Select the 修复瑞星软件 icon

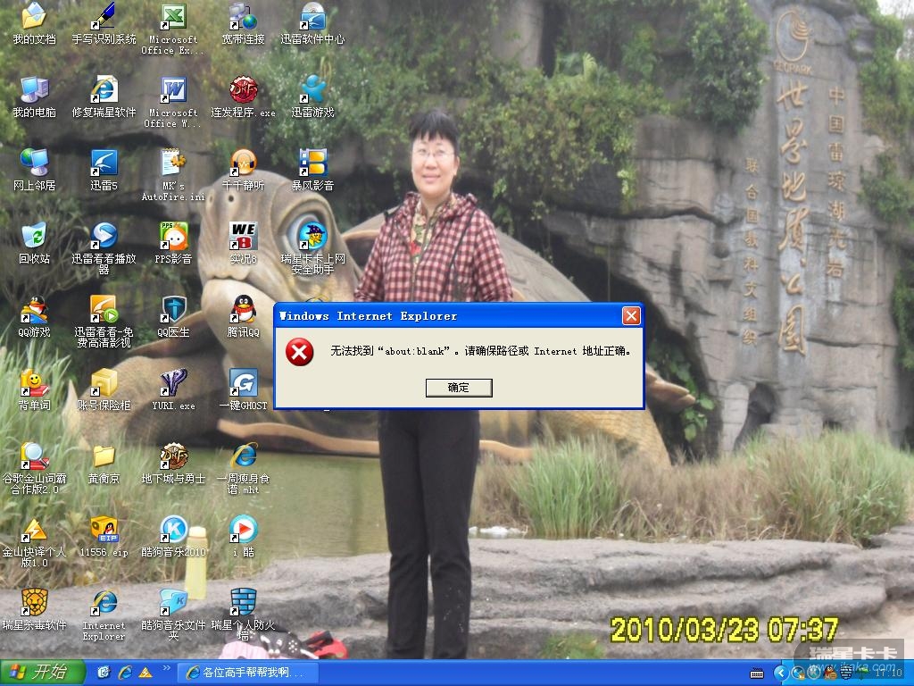pos(104,96)
